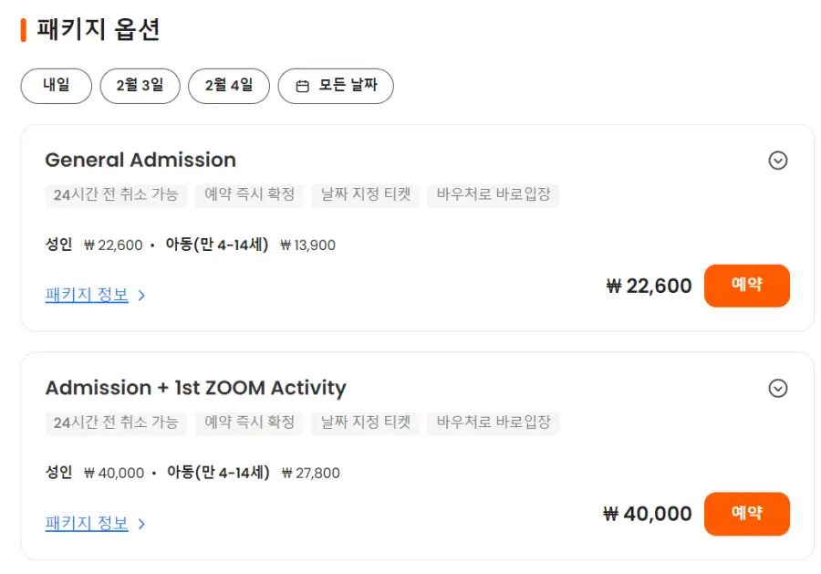
Task: Click 날짜 지정 티켓 tag in General Admission
Action: (x=365, y=194)
